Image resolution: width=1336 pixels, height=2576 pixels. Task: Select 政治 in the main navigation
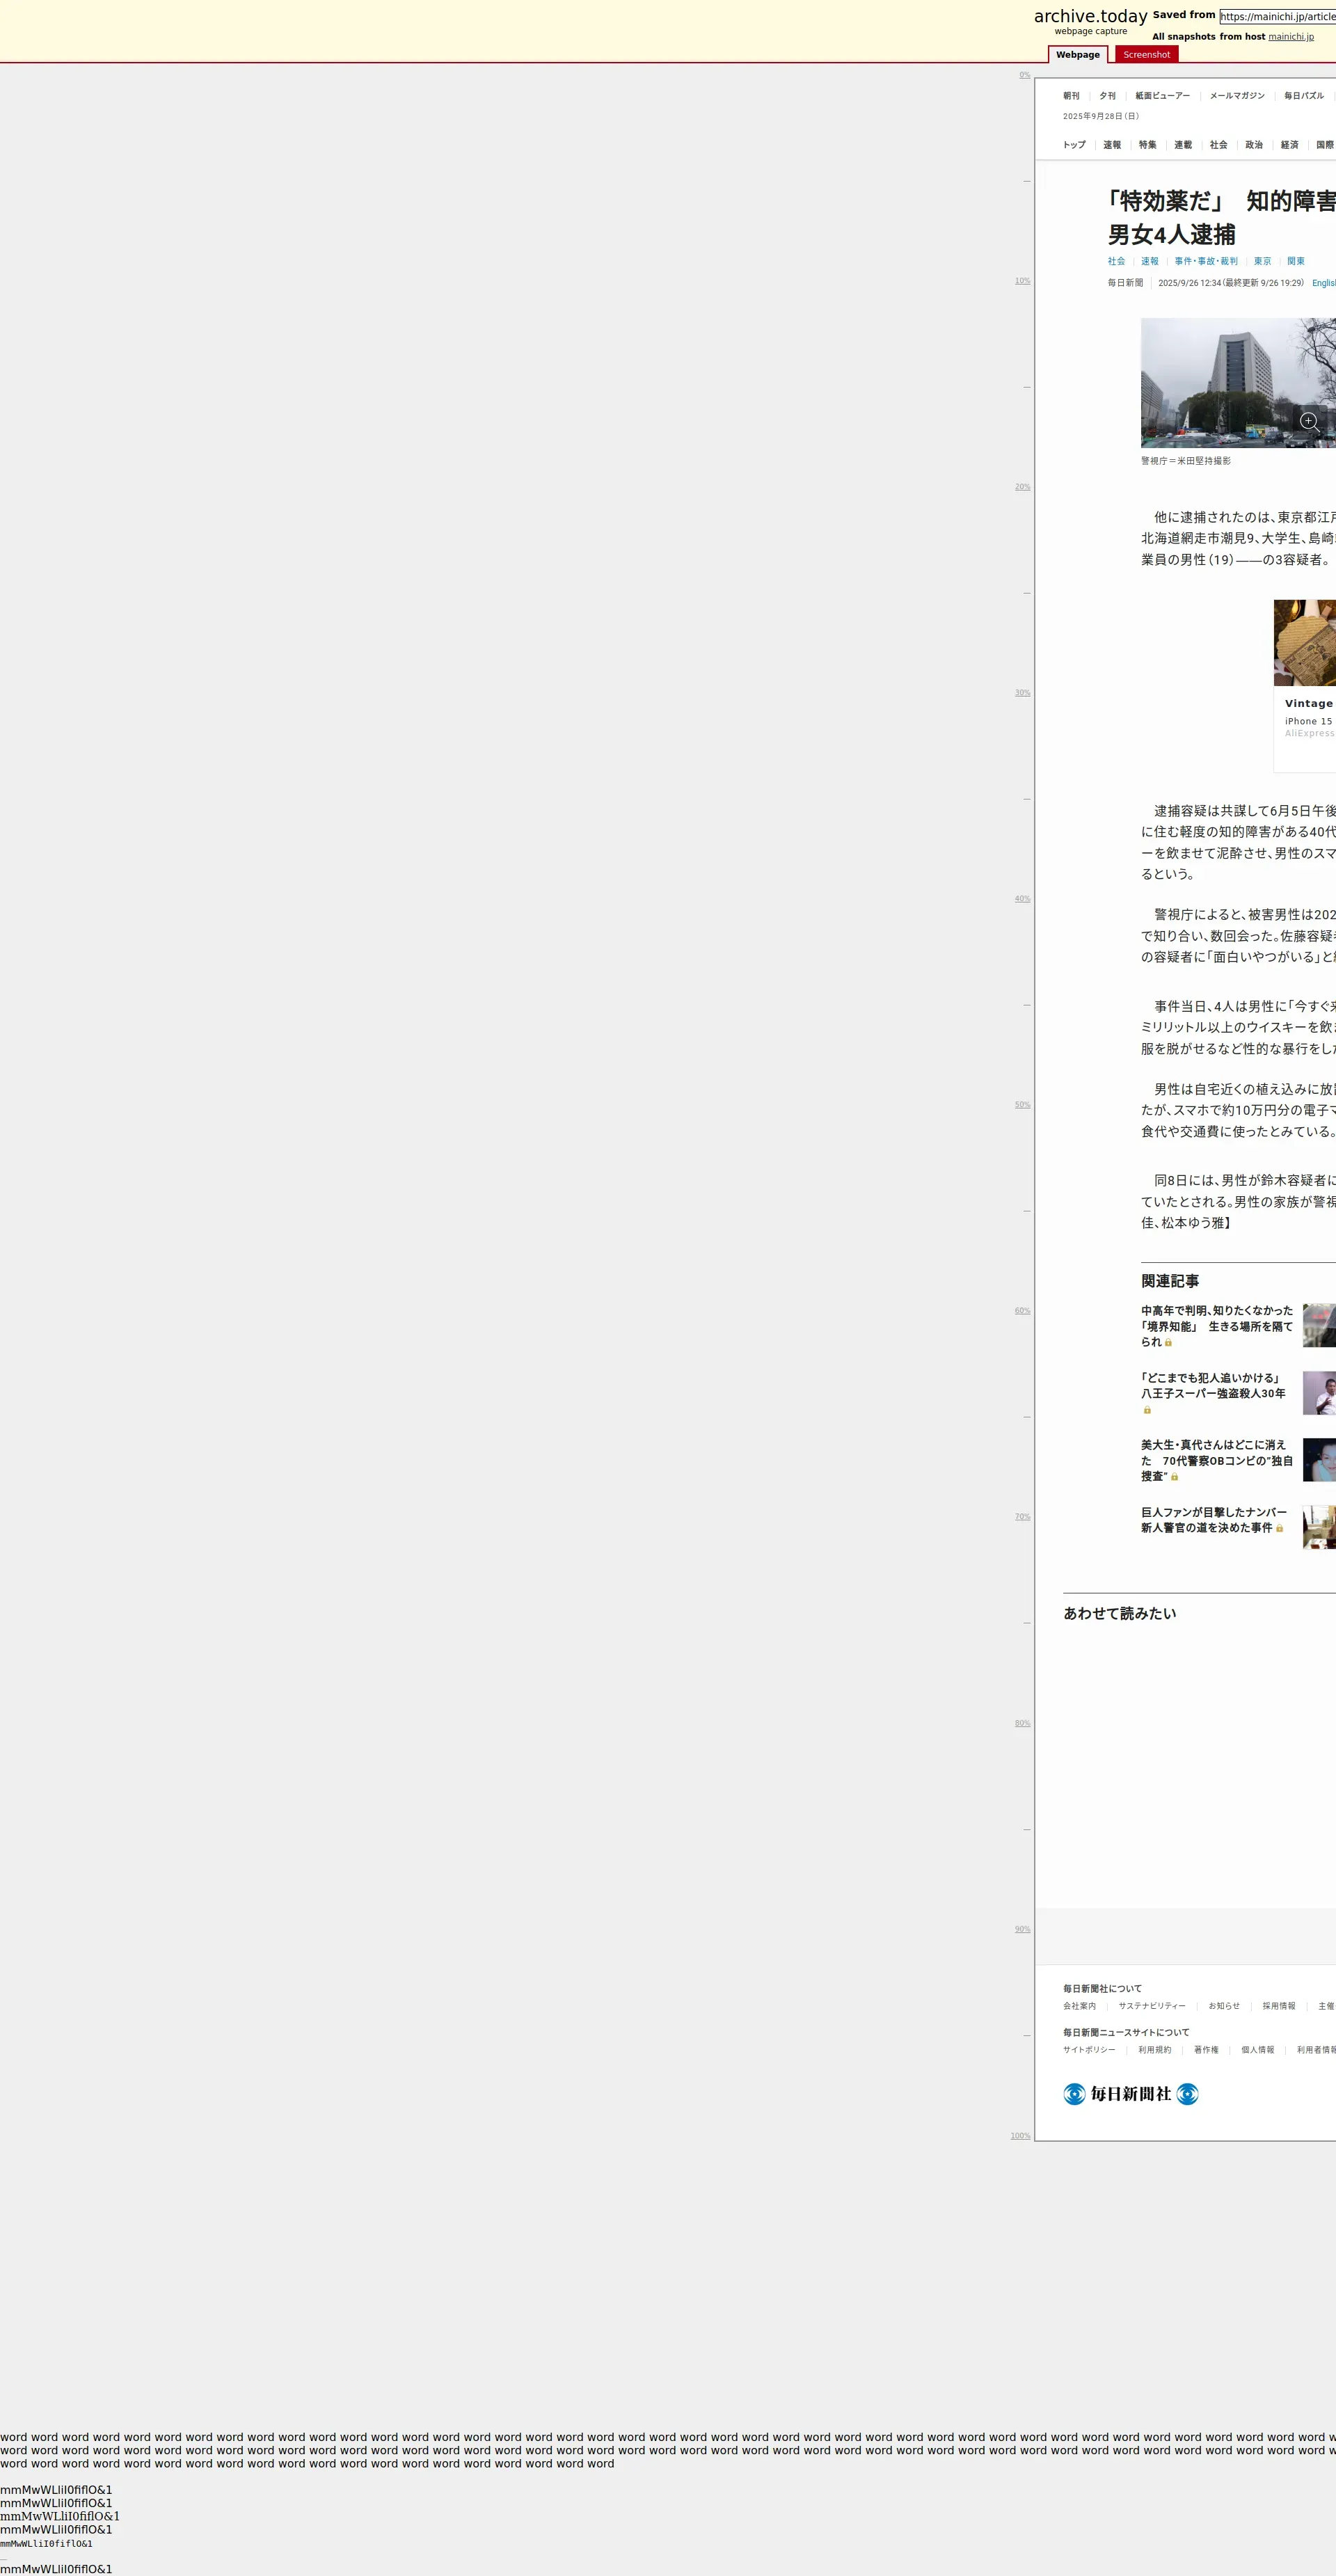[x=1254, y=145]
